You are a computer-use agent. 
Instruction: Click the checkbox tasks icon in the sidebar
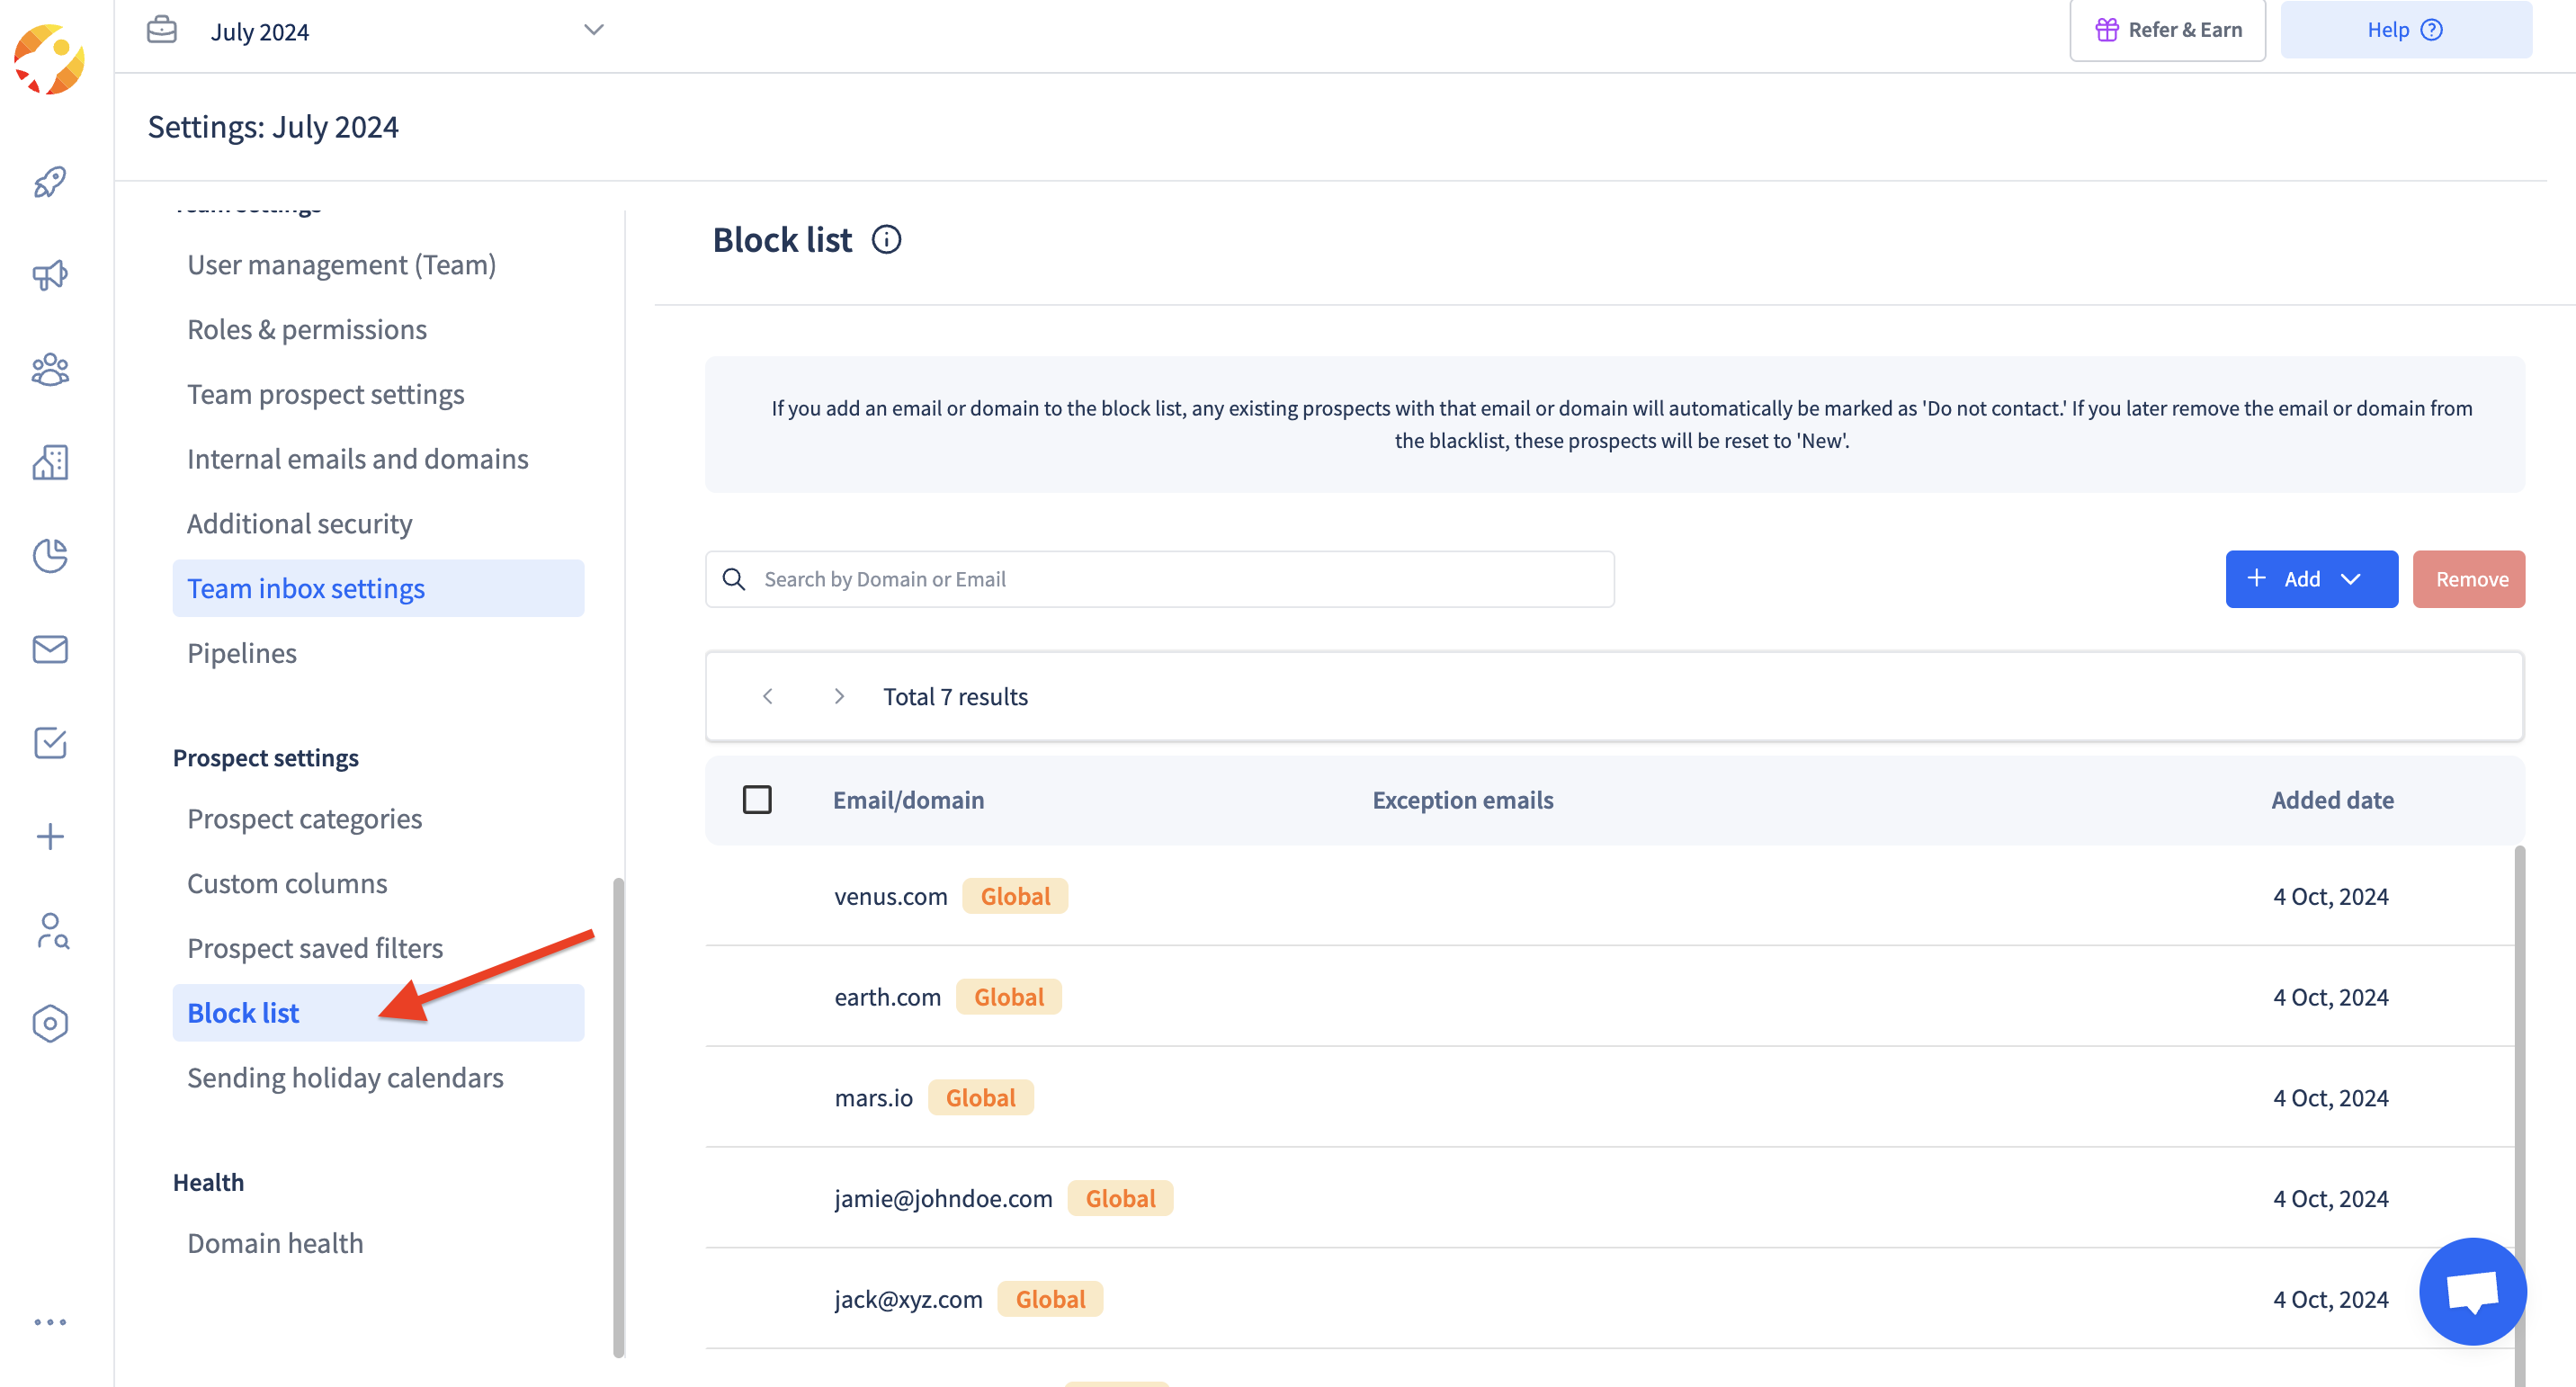(x=50, y=743)
